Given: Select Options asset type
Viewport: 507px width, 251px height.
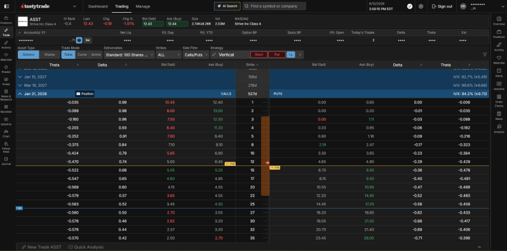Looking at the screenshot, I should [x=29, y=55].
